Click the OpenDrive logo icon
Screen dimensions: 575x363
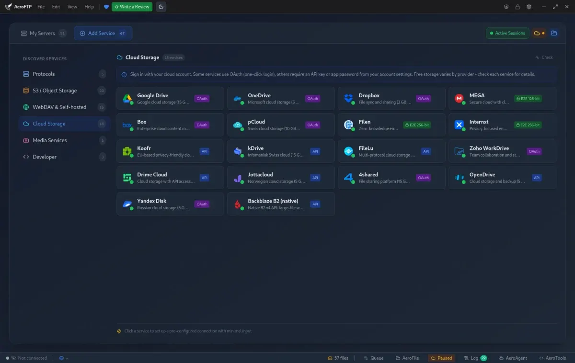coord(459,178)
